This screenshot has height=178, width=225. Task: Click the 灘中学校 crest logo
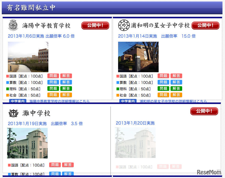[13, 113]
